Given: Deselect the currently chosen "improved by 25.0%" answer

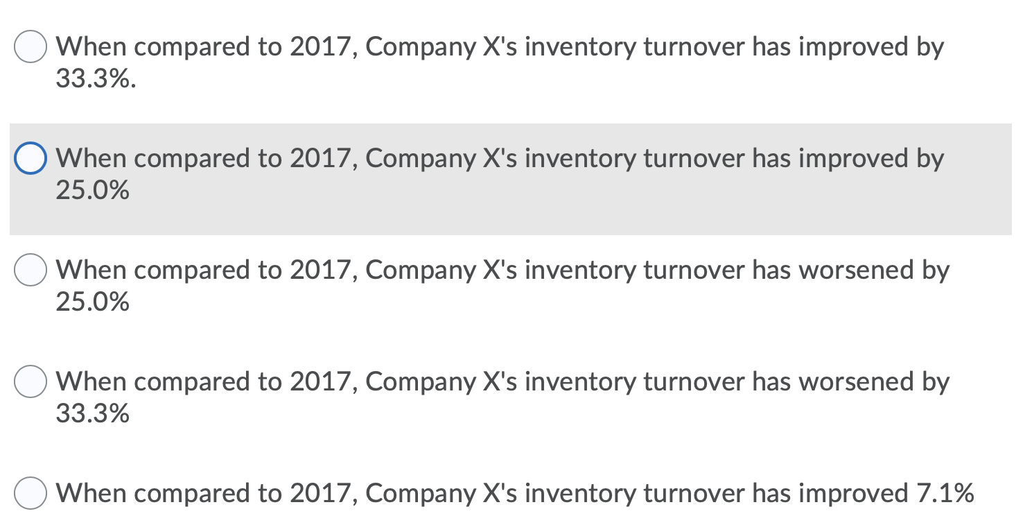Looking at the screenshot, I should (30, 158).
